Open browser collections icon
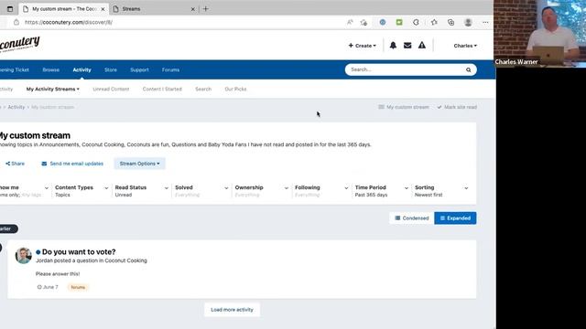This screenshot has width=586, height=329. click(451, 22)
